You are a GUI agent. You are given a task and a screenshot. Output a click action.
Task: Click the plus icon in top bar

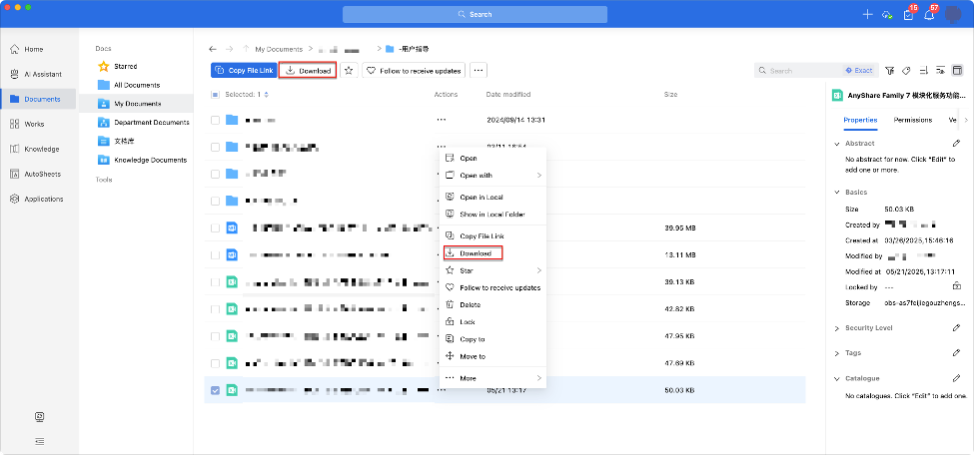point(867,14)
